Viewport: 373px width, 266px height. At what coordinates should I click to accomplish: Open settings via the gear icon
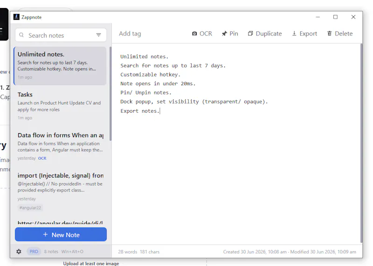[19, 252]
